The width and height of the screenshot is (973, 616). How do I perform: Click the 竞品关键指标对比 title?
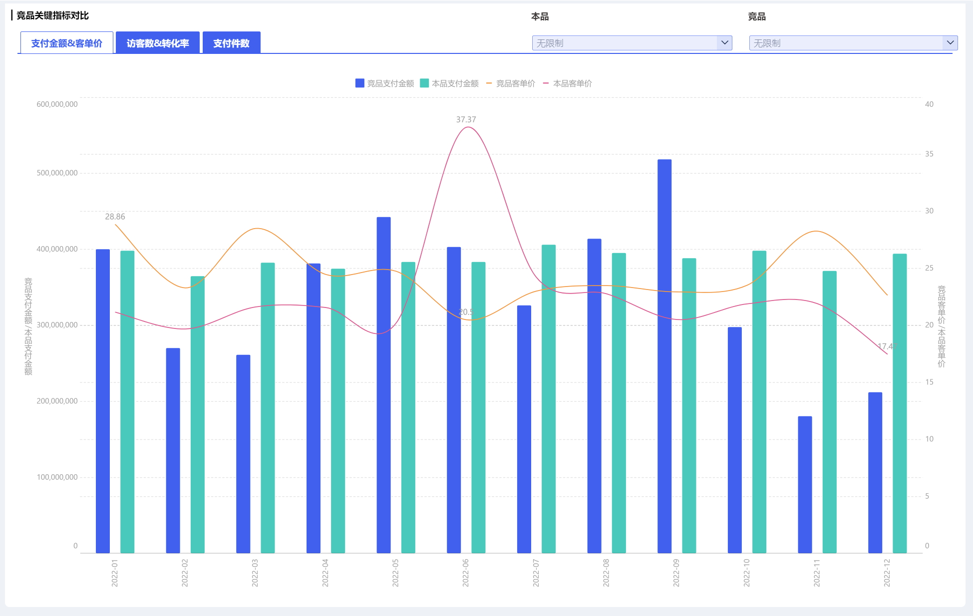(52, 15)
